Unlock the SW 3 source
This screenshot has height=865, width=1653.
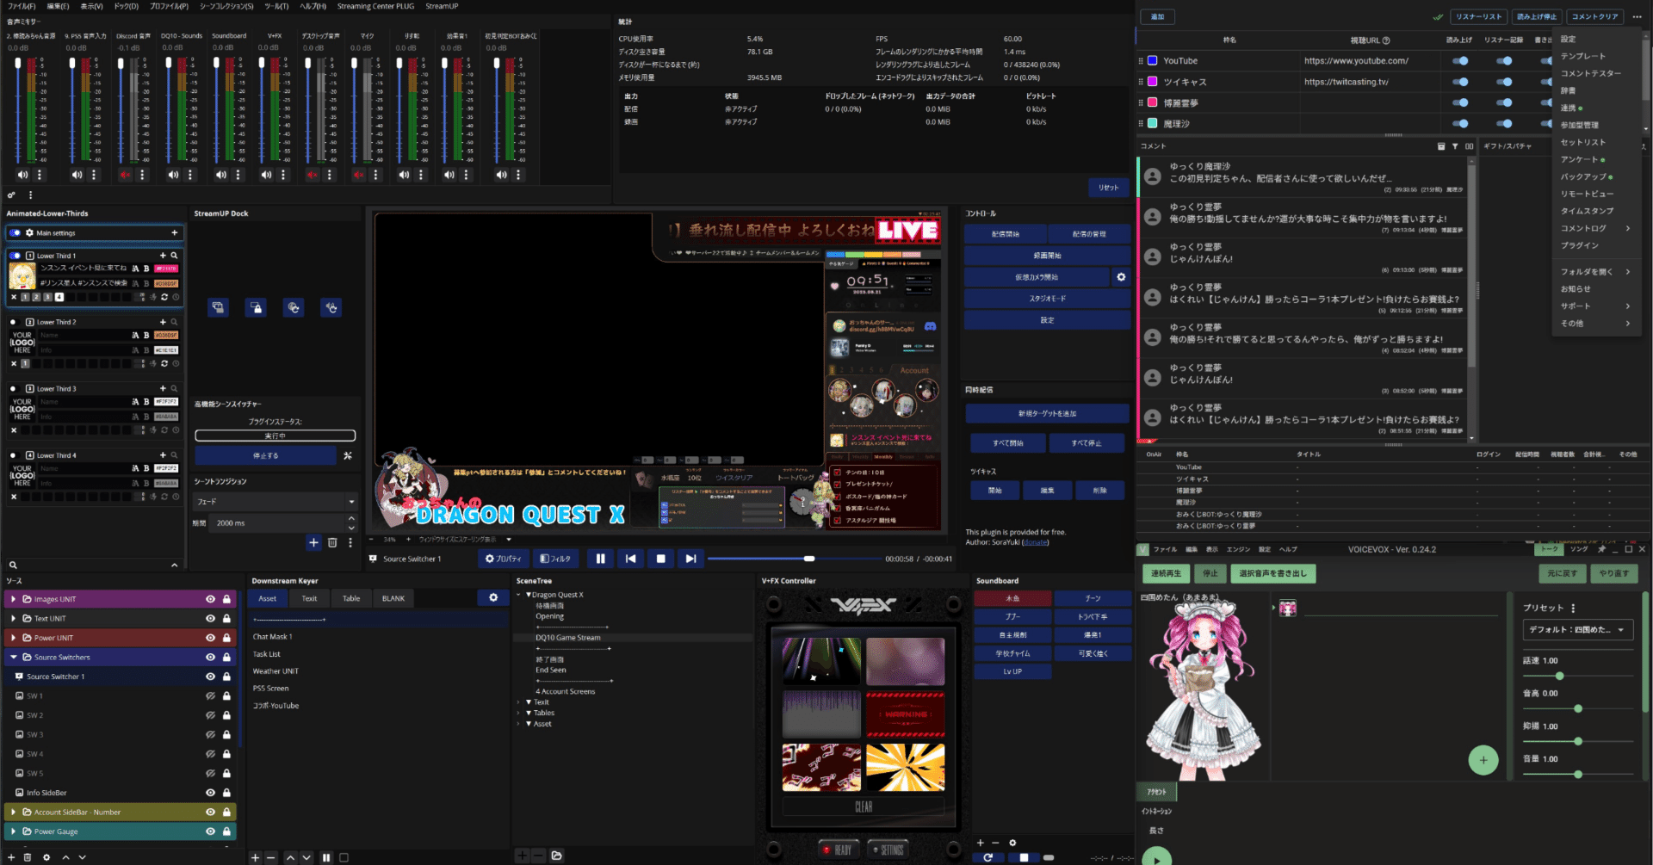coord(226,735)
